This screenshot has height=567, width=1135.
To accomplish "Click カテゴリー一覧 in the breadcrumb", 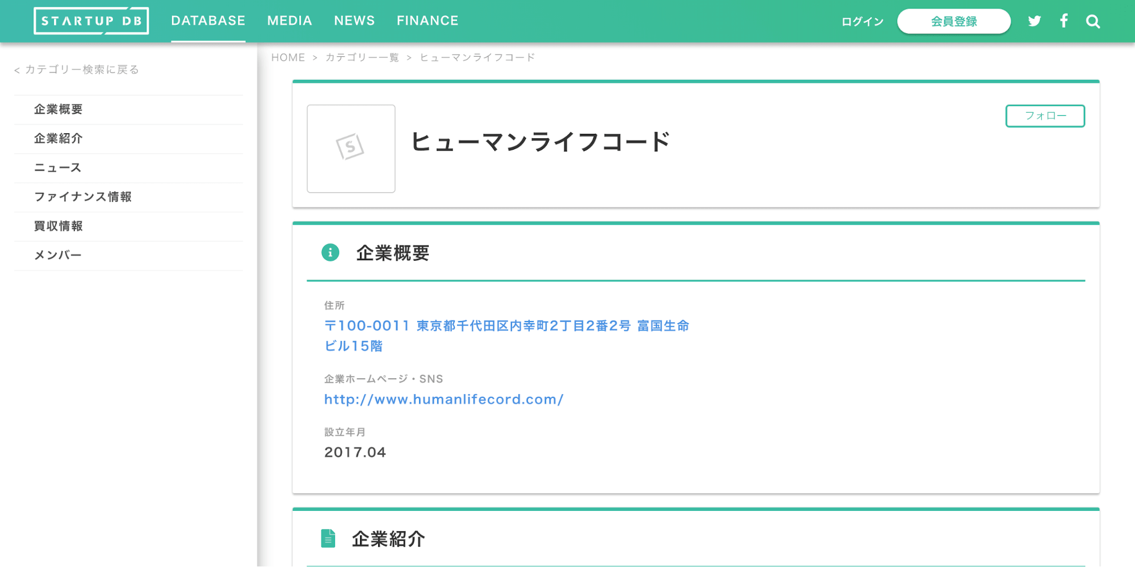I will tap(362, 57).
